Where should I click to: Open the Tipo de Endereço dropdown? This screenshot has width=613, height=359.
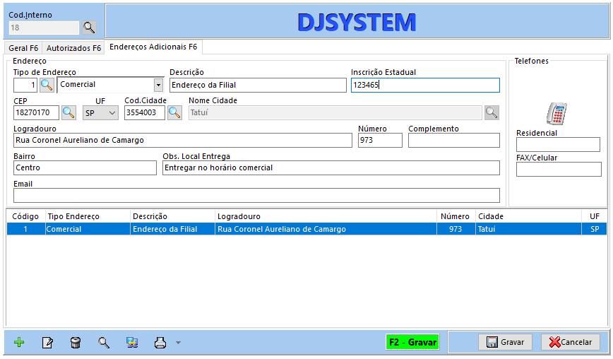click(158, 85)
